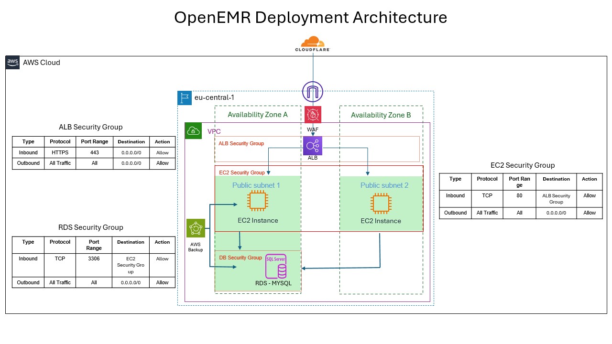Click the 80 port cell in EC2 table
The width and height of the screenshot is (612, 344).
pos(519,199)
